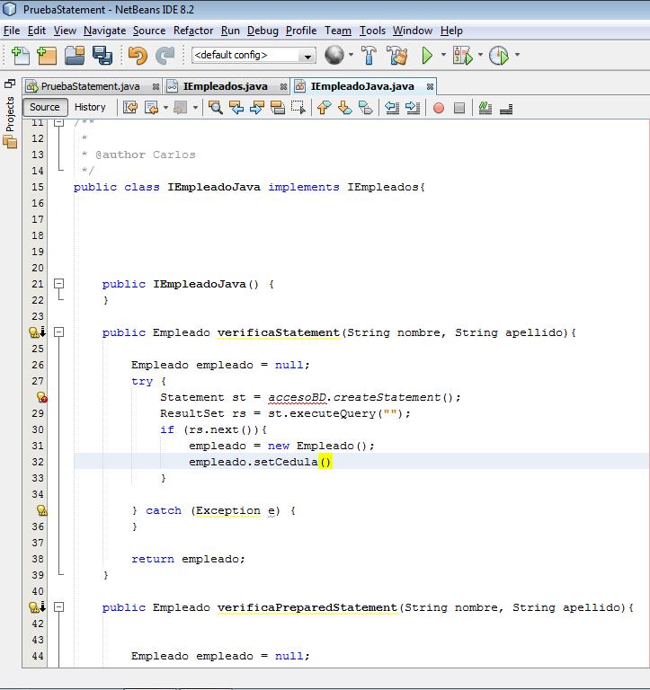650x690 pixels.
Task: Click the Save All icon
Action: click(x=102, y=56)
